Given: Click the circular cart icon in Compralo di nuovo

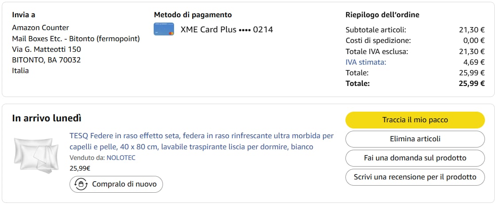Looking at the screenshot, I should tap(81, 184).
